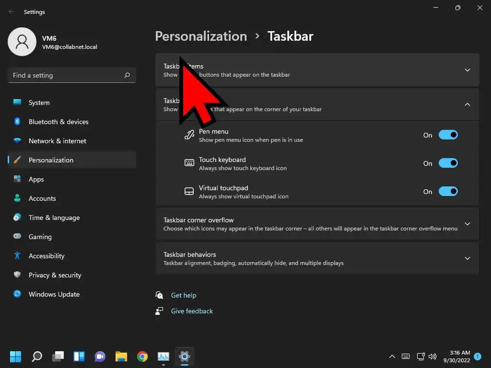
Task: Click the Pen menu pen icon
Action: click(x=189, y=135)
